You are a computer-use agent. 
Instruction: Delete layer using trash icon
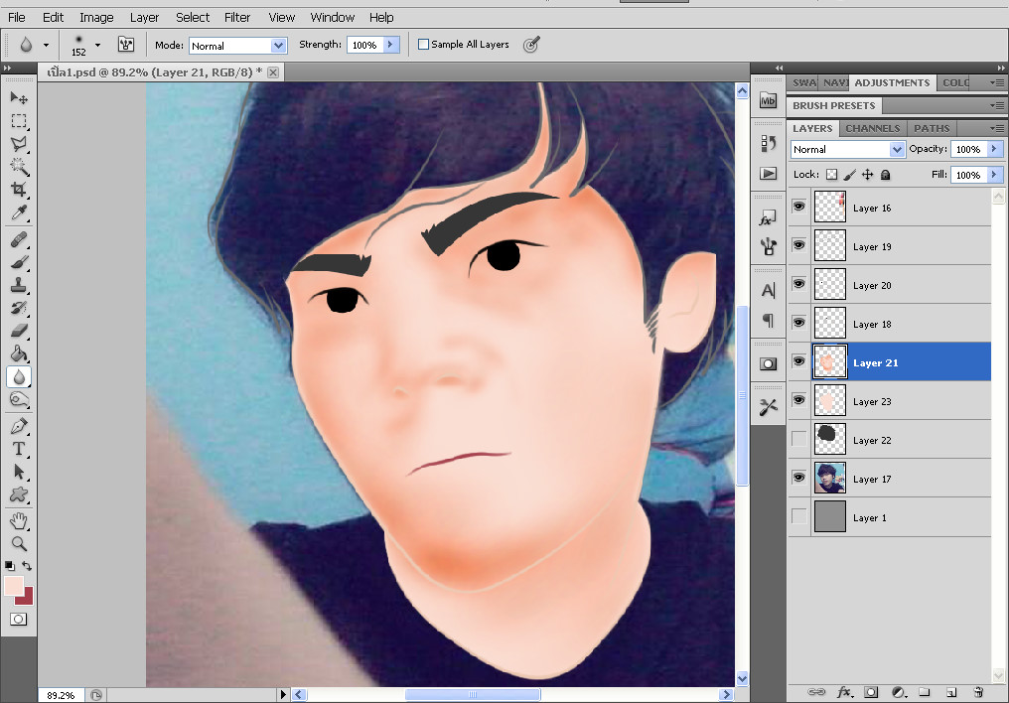click(x=977, y=691)
